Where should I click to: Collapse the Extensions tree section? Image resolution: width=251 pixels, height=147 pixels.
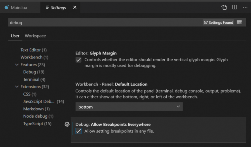click(x=17, y=87)
